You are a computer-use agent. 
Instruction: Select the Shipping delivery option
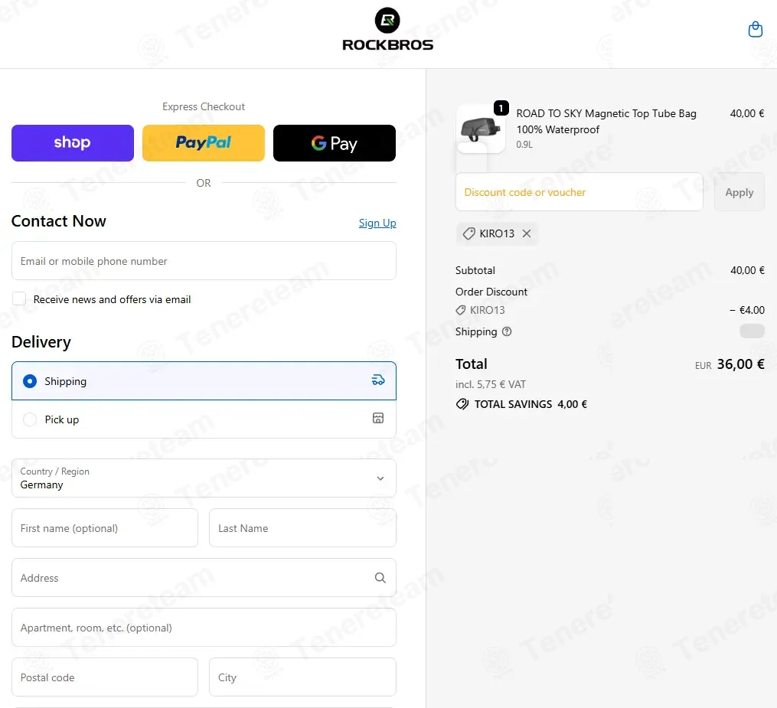click(204, 381)
